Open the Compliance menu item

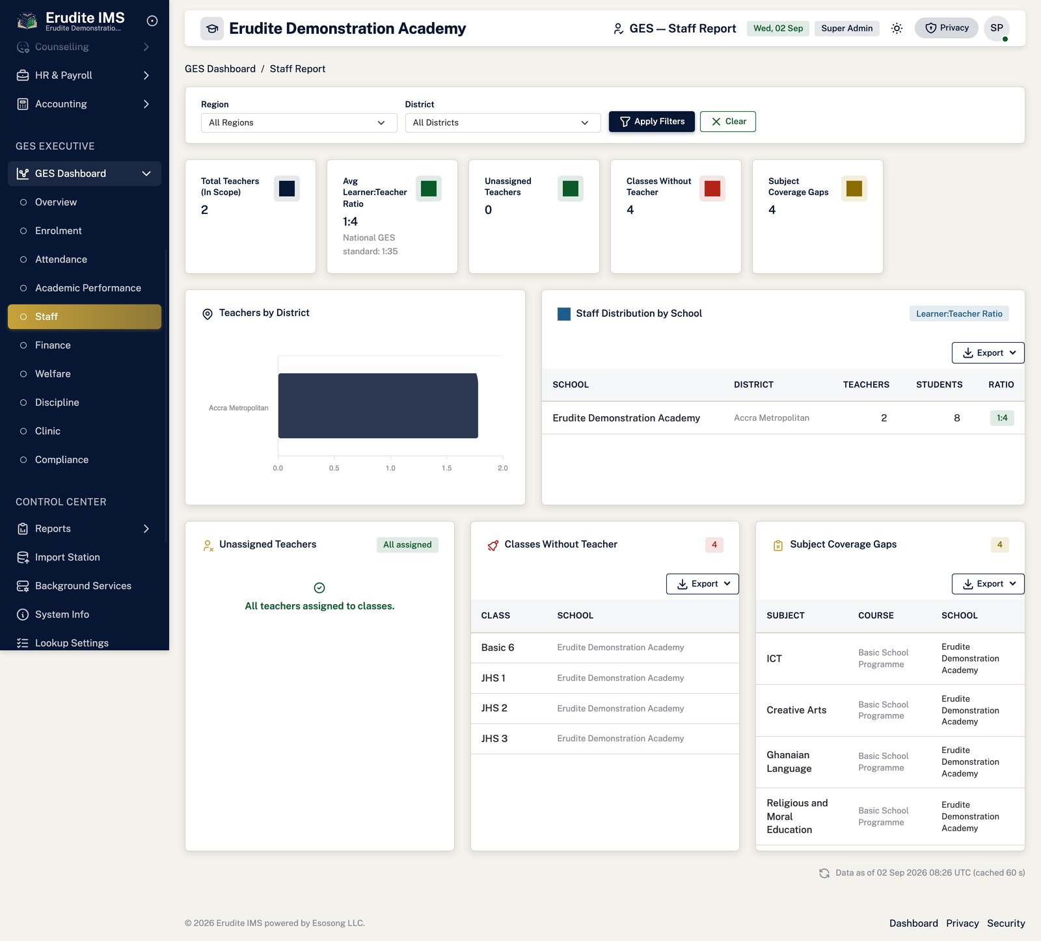click(85, 460)
